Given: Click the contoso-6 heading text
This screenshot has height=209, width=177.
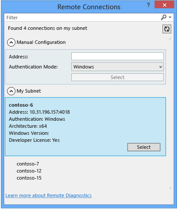Looking at the screenshot, I should tap(21, 105).
